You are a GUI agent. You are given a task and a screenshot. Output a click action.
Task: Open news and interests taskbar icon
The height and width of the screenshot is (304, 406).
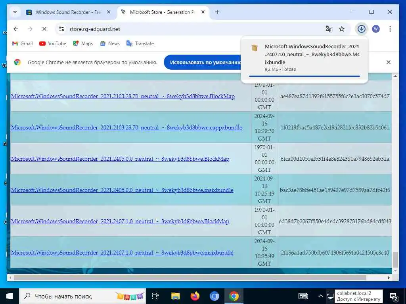[x=303, y=296]
